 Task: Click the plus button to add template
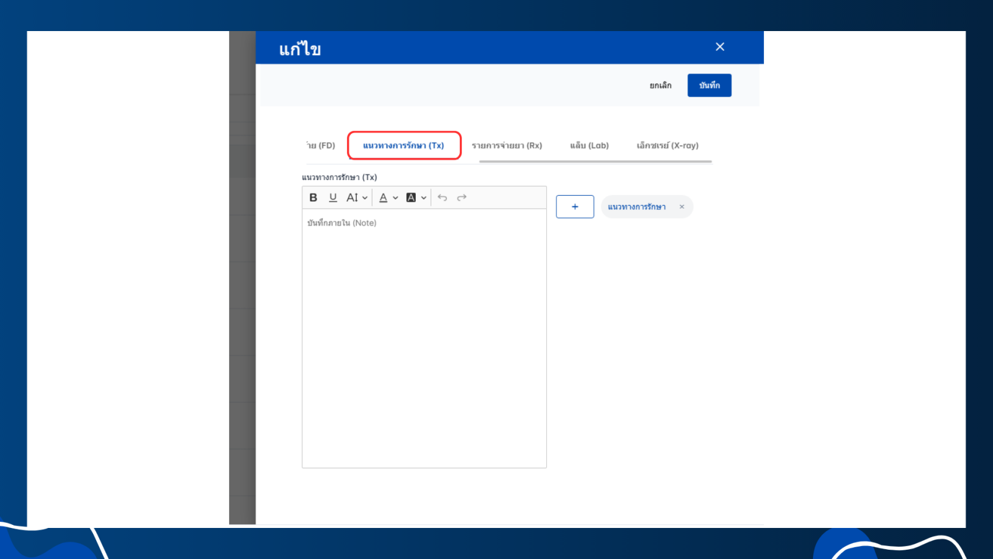click(x=575, y=207)
